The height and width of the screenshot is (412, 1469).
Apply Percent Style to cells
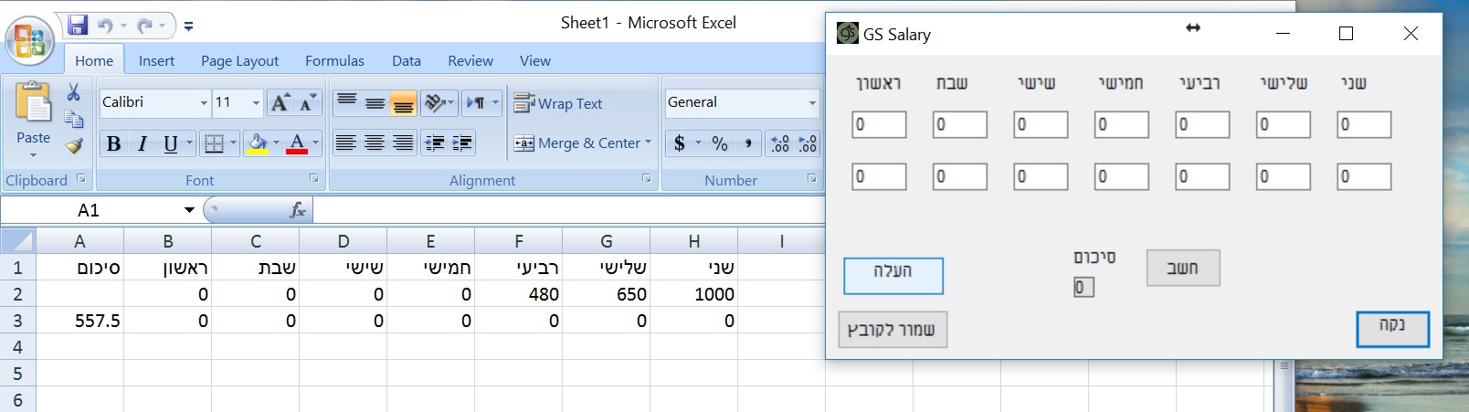point(720,143)
